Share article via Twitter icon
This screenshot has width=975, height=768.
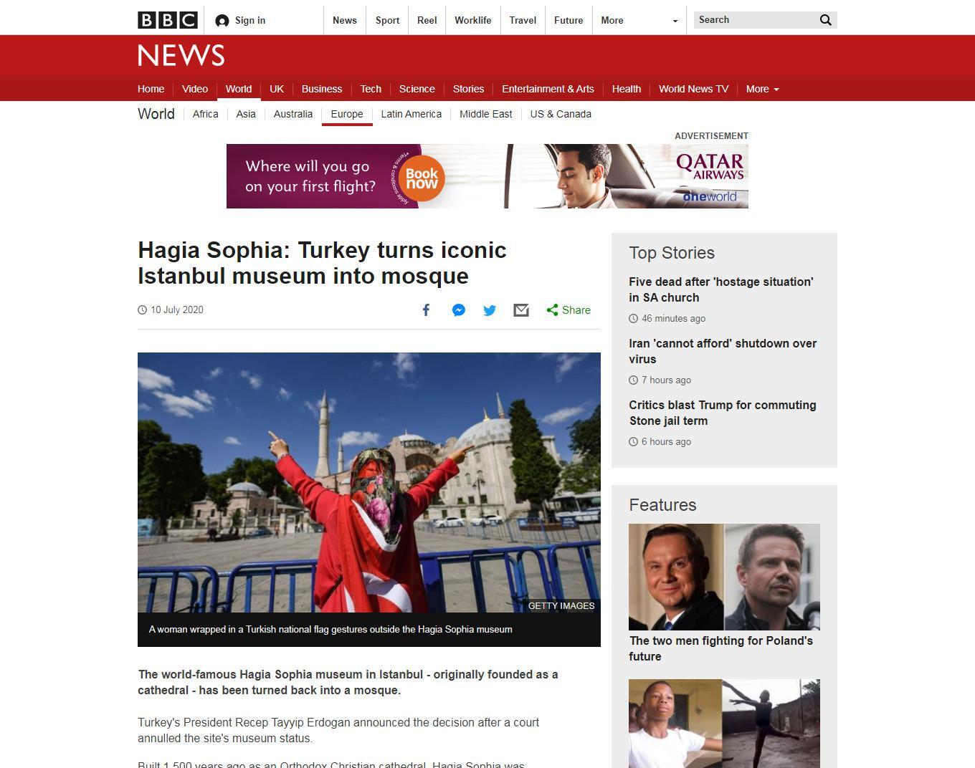pos(490,310)
